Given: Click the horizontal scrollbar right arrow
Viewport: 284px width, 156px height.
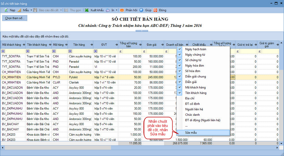Looking at the screenshot, I should pyautogui.click(x=277, y=147).
